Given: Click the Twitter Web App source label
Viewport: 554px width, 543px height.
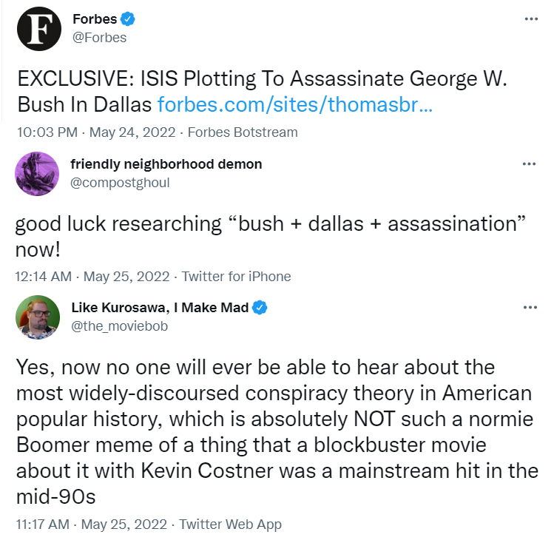Looking at the screenshot, I should (230, 525).
